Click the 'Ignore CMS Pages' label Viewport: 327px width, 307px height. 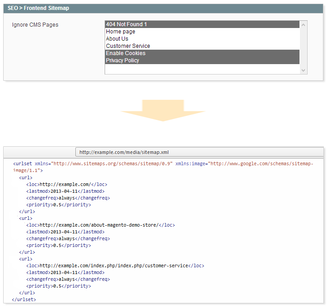click(35, 24)
